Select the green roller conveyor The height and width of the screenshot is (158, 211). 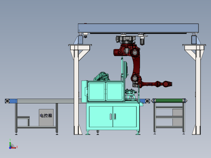(x=169, y=100)
